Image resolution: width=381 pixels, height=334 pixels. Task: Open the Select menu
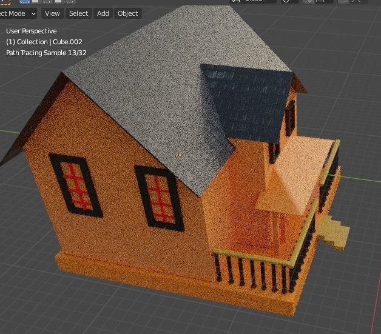point(78,13)
